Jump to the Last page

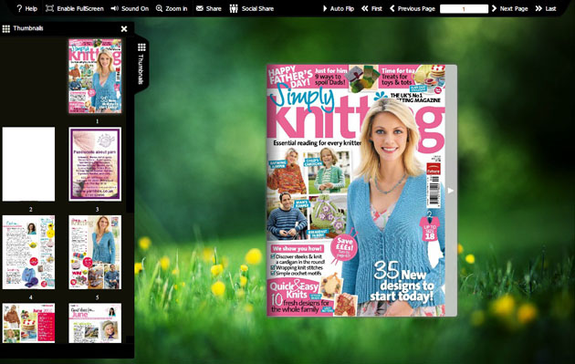[545, 8]
